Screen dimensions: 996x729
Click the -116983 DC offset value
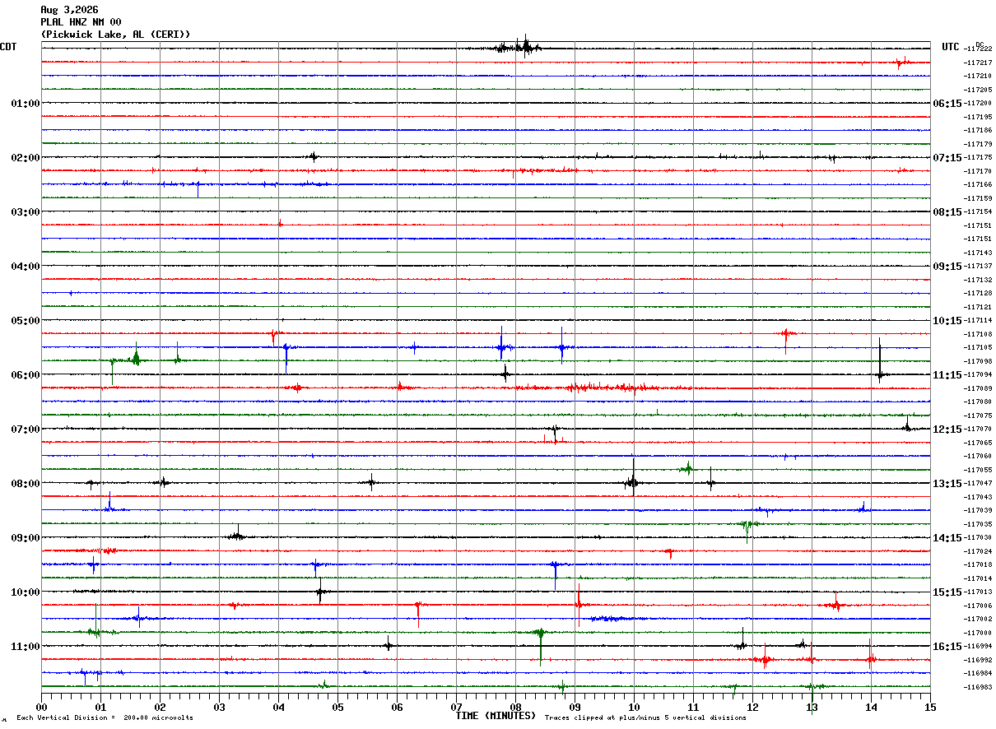(x=977, y=687)
